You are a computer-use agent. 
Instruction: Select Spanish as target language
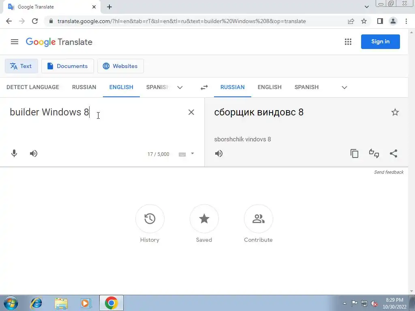click(306, 87)
